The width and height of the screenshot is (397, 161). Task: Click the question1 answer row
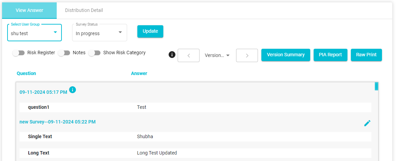[195, 107]
